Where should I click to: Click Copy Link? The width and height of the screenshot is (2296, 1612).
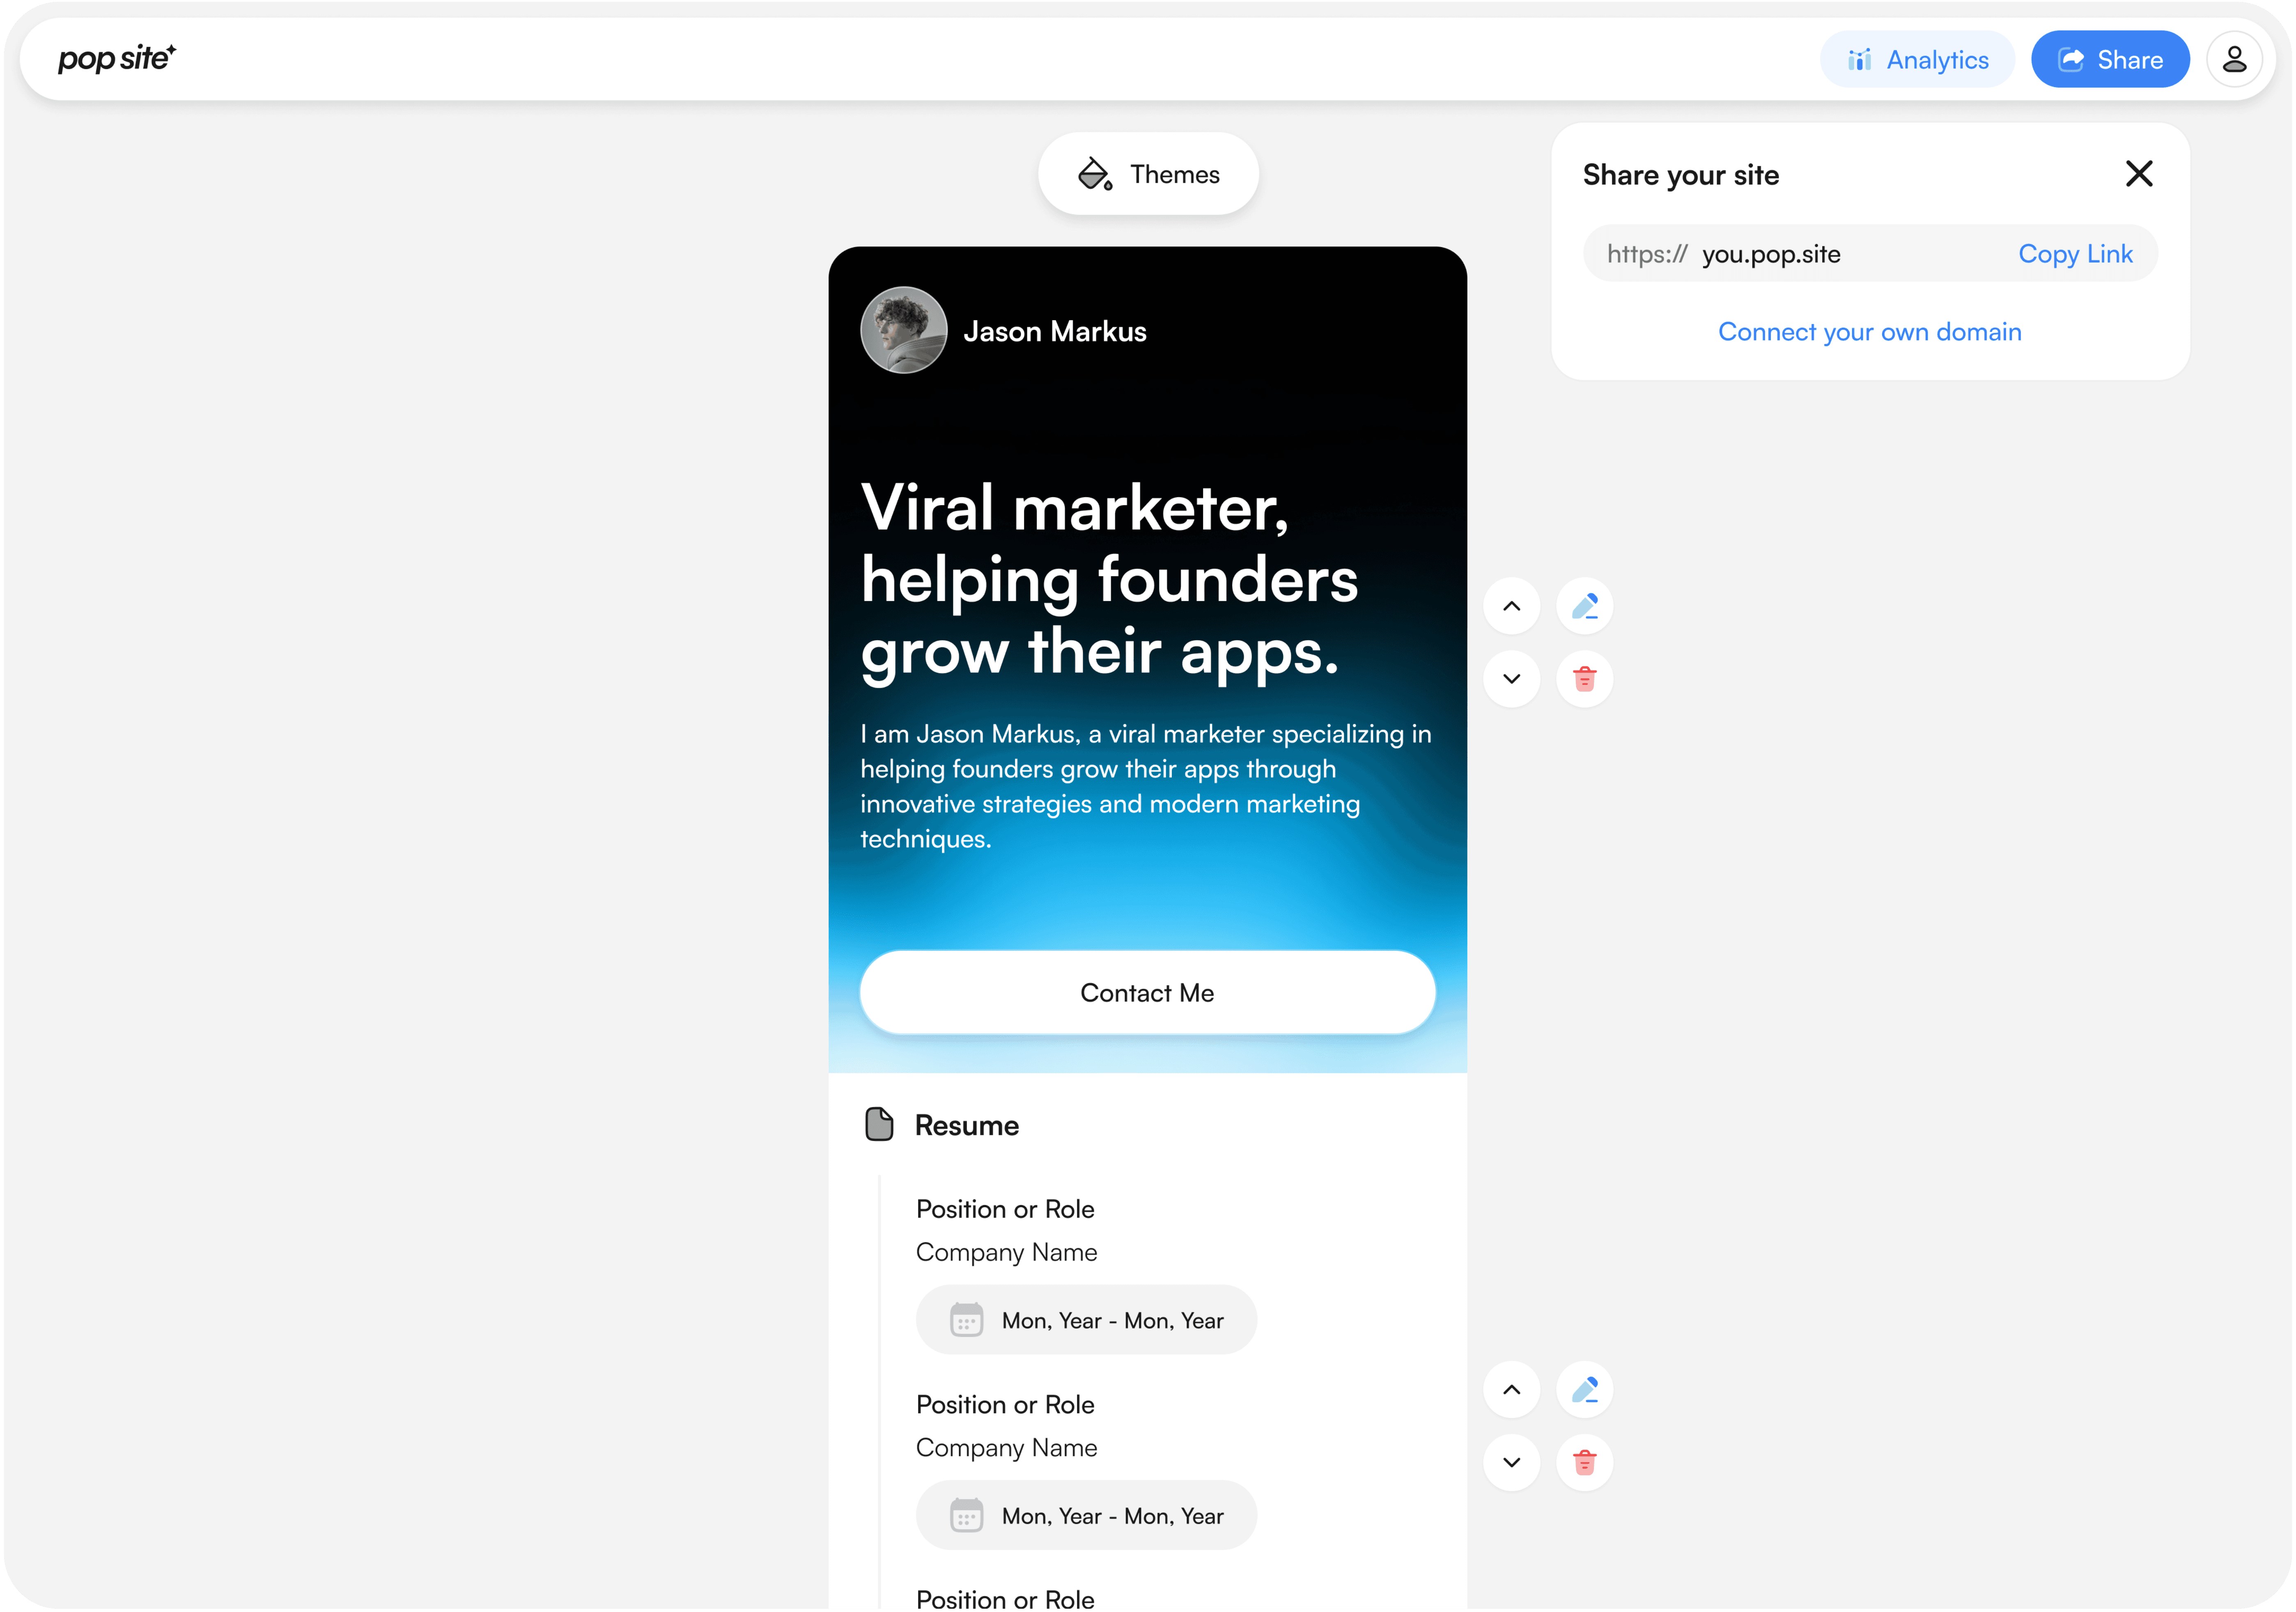tap(2075, 254)
